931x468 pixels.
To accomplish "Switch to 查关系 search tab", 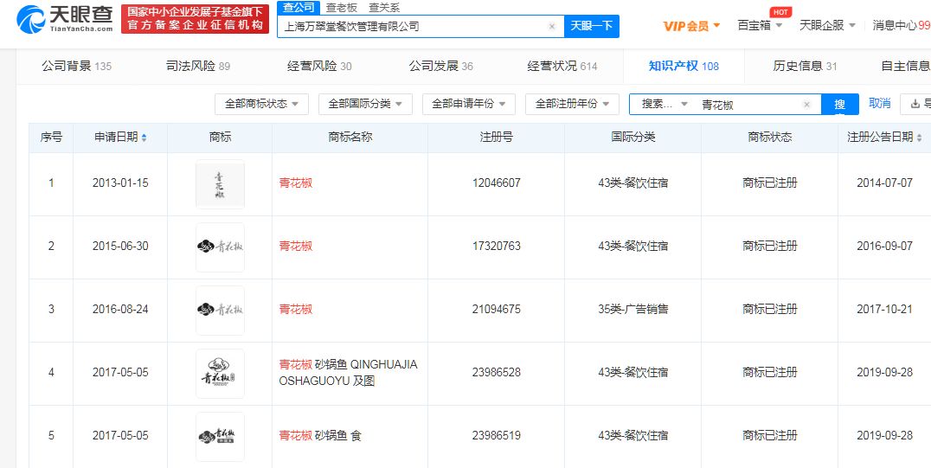I will 384,8.
